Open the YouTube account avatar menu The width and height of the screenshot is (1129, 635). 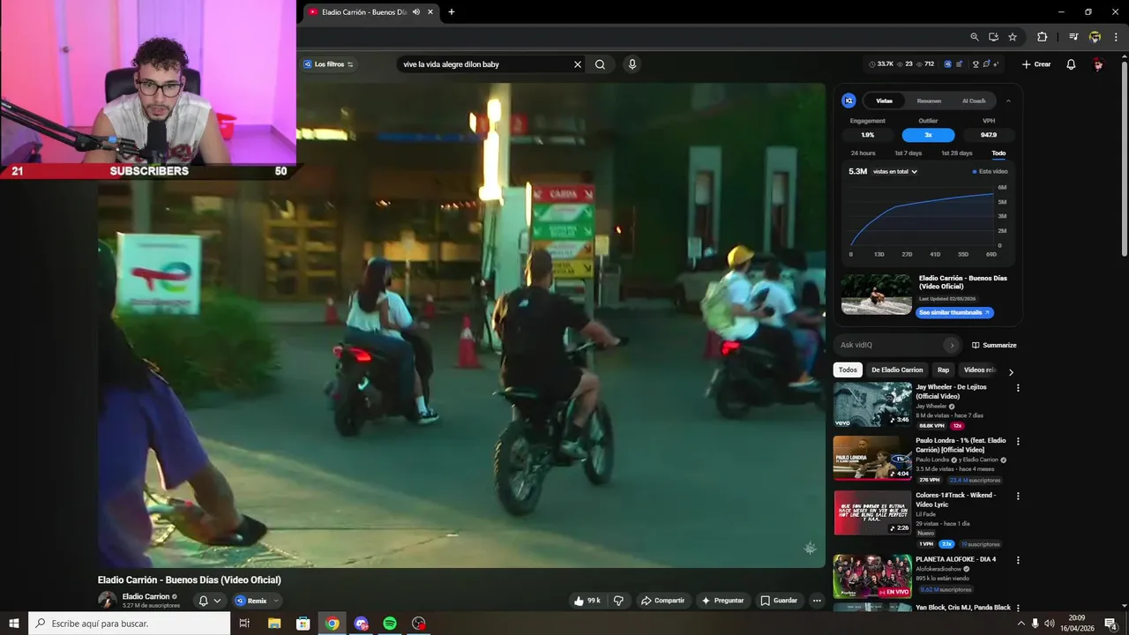pyautogui.click(x=1098, y=64)
